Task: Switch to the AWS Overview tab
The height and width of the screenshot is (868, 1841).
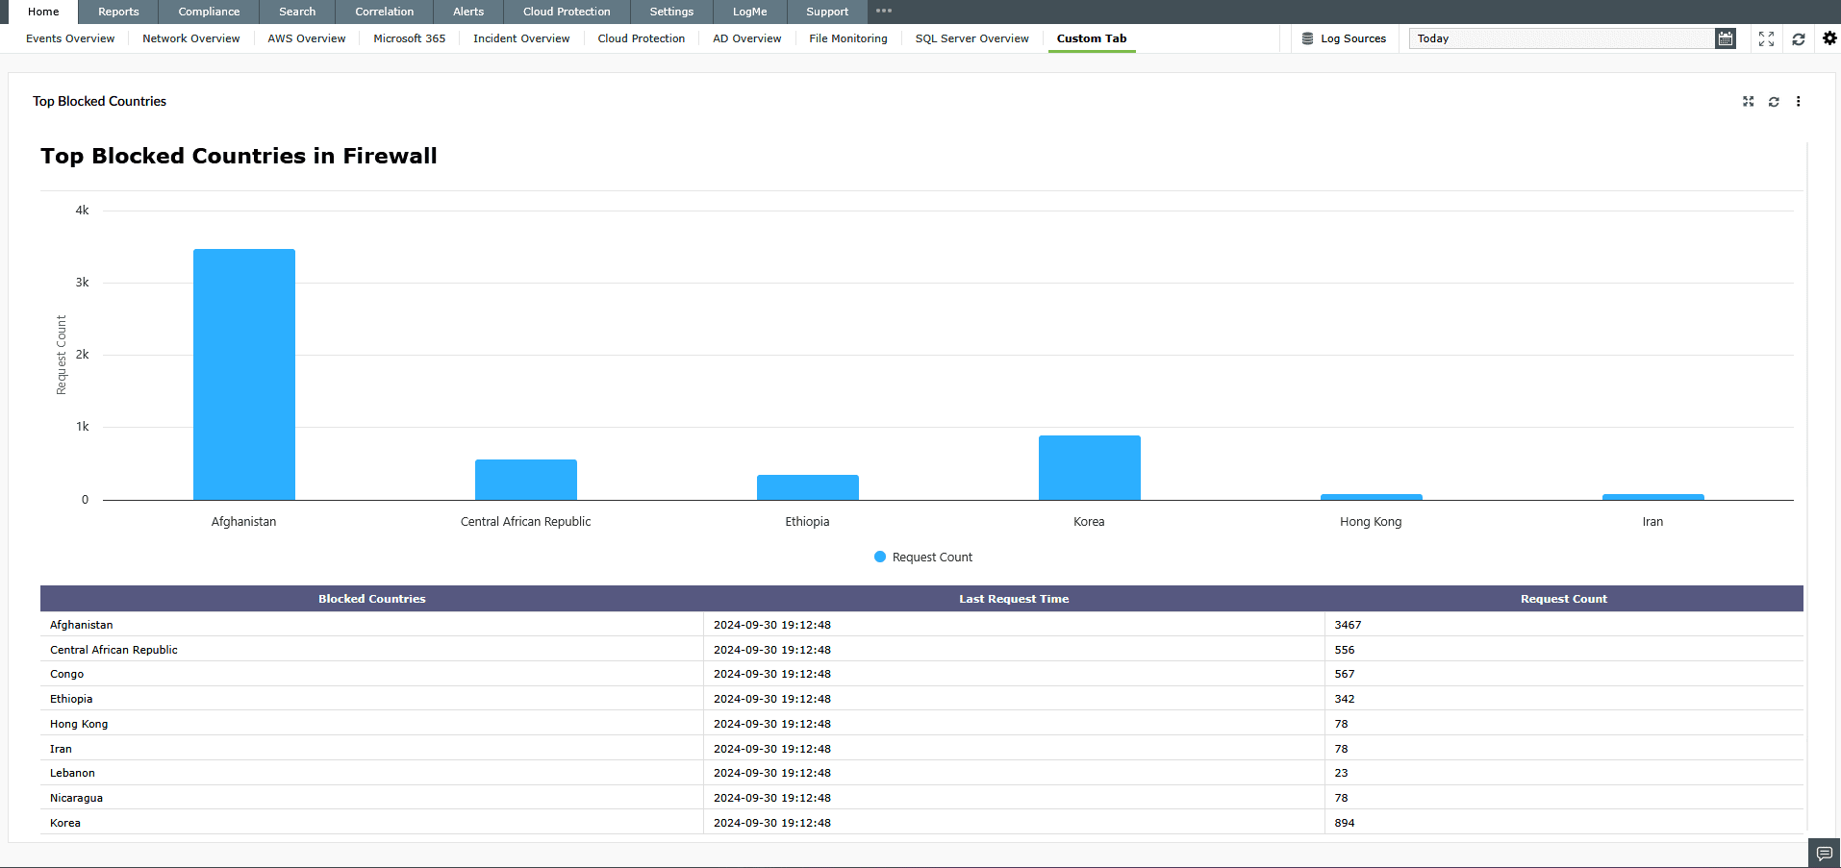Action: coord(306,38)
